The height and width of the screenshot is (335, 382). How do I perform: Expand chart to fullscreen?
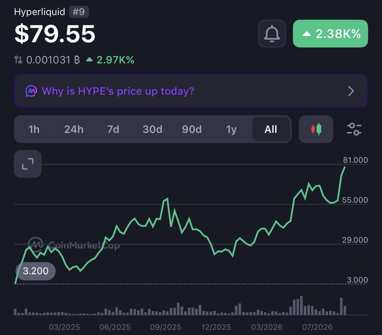[x=28, y=164]
